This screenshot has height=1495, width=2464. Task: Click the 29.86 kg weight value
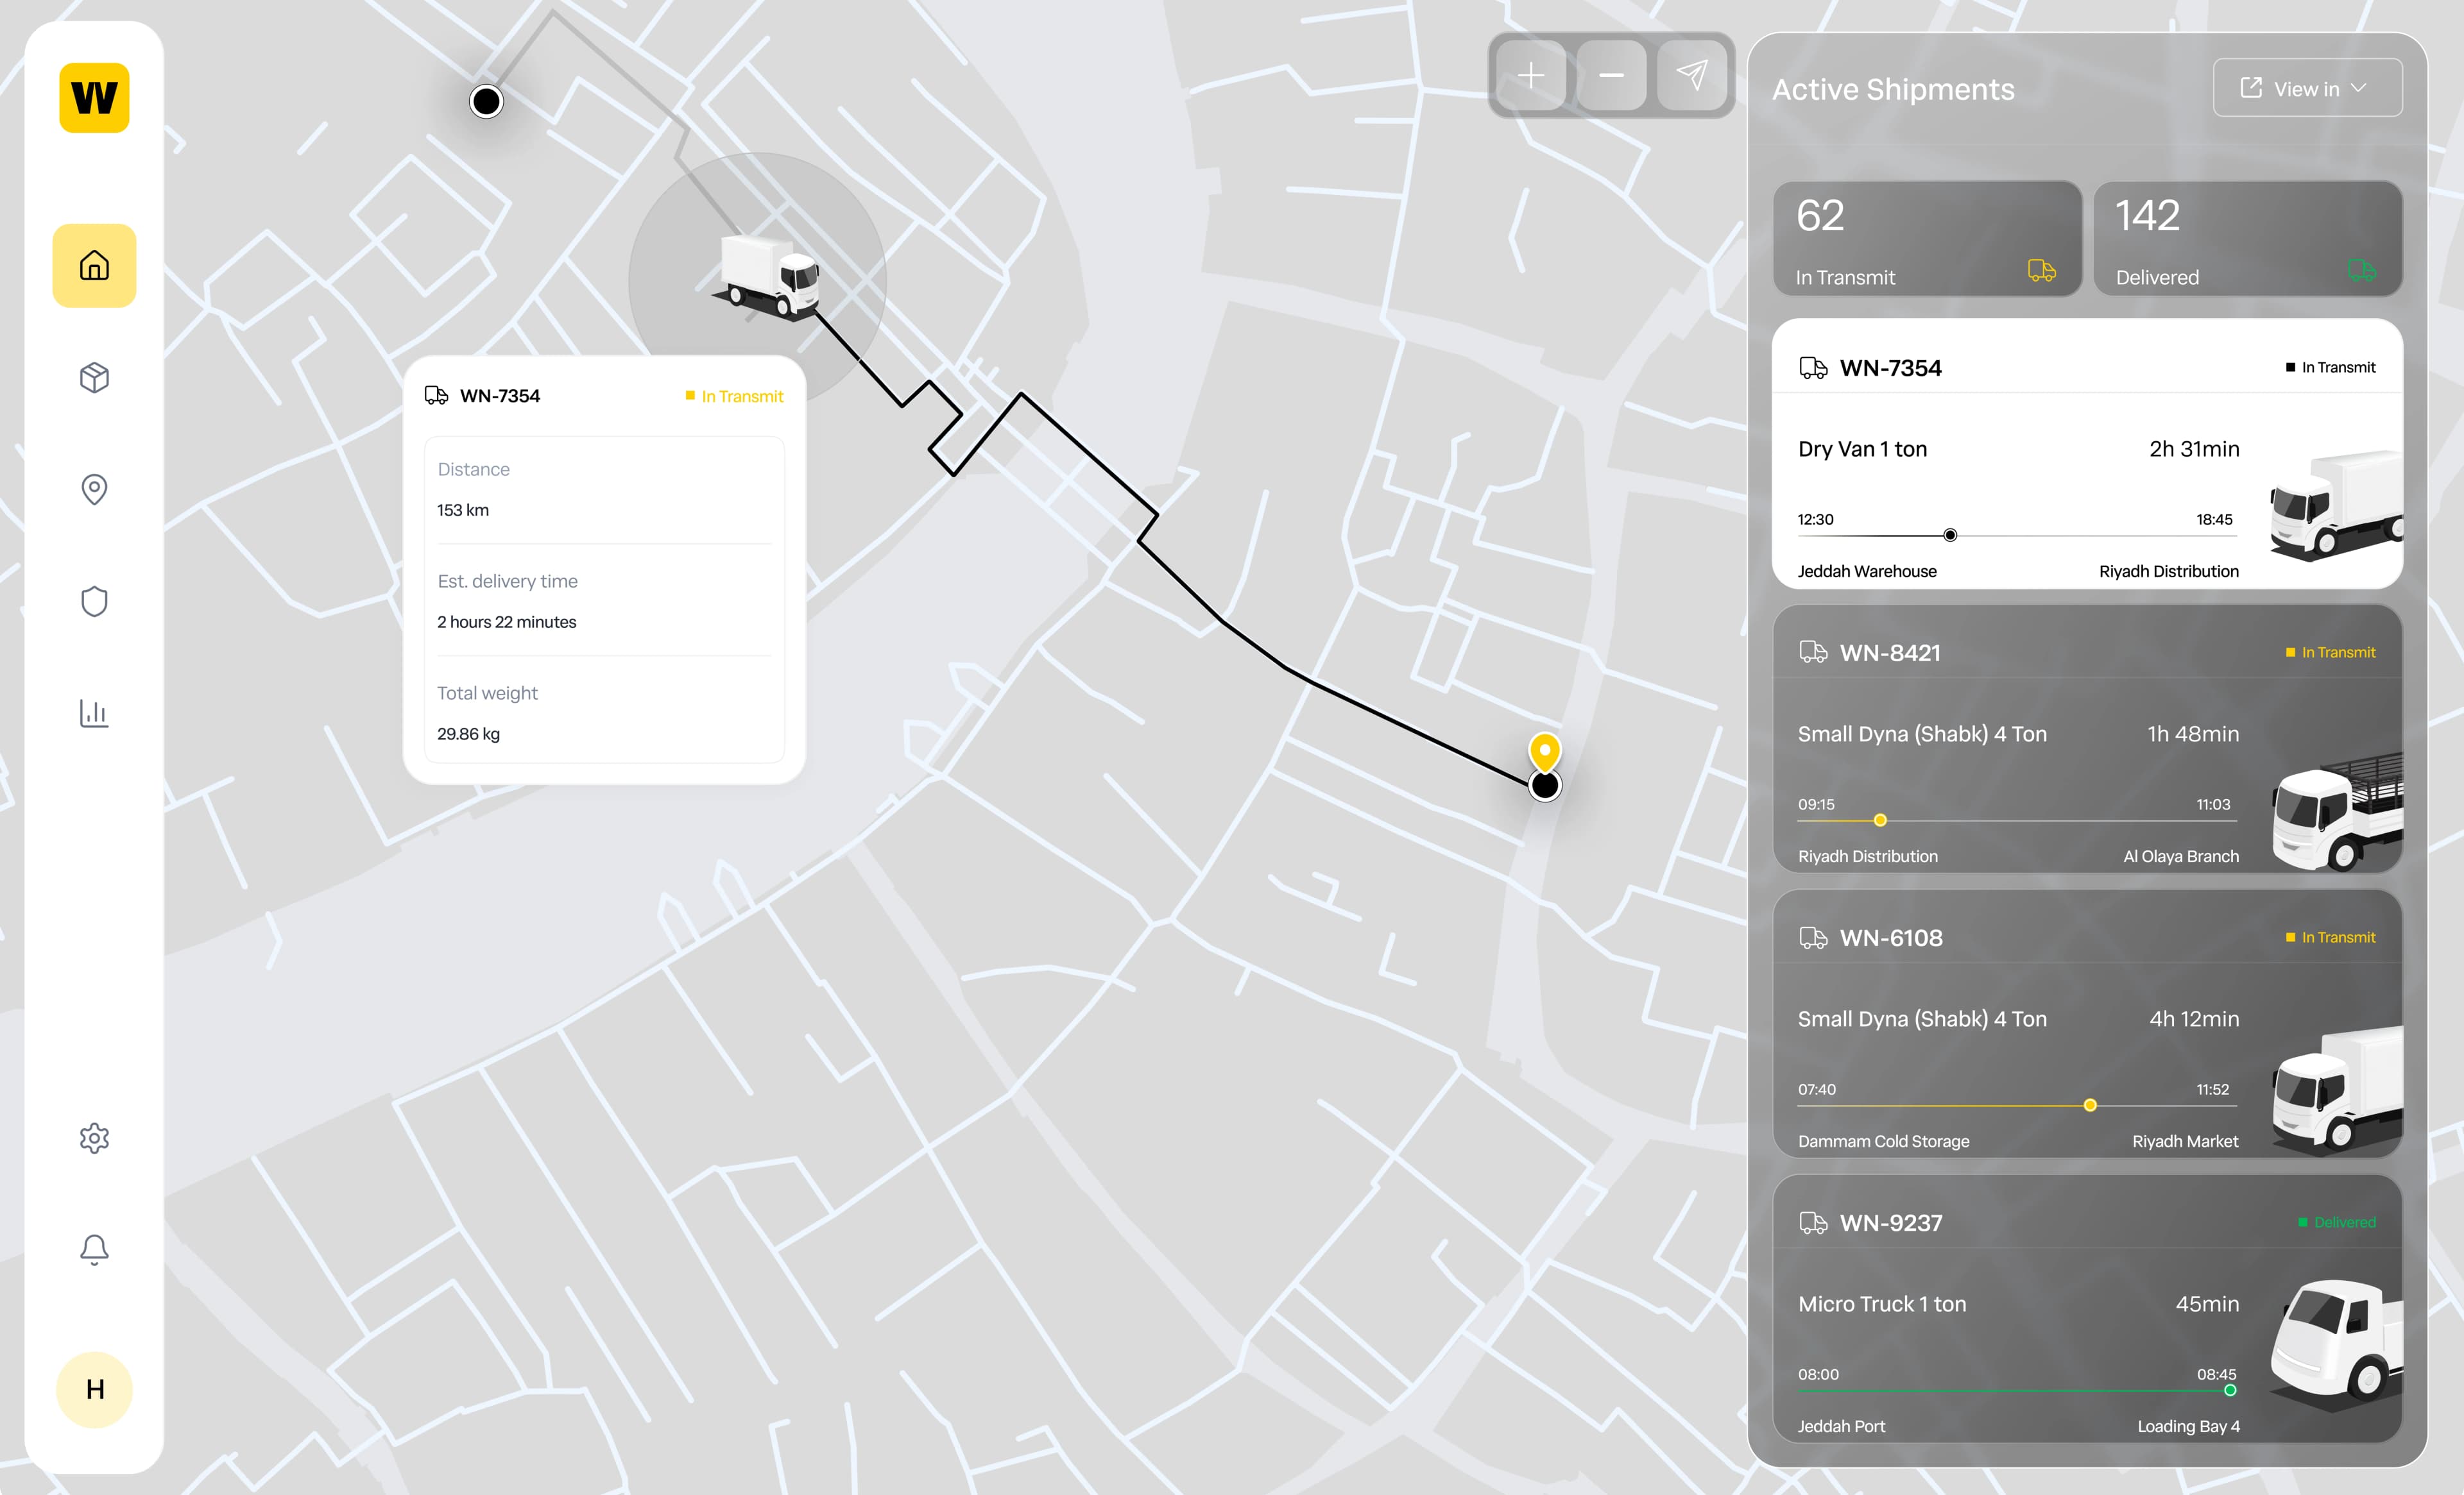[468, 734]
